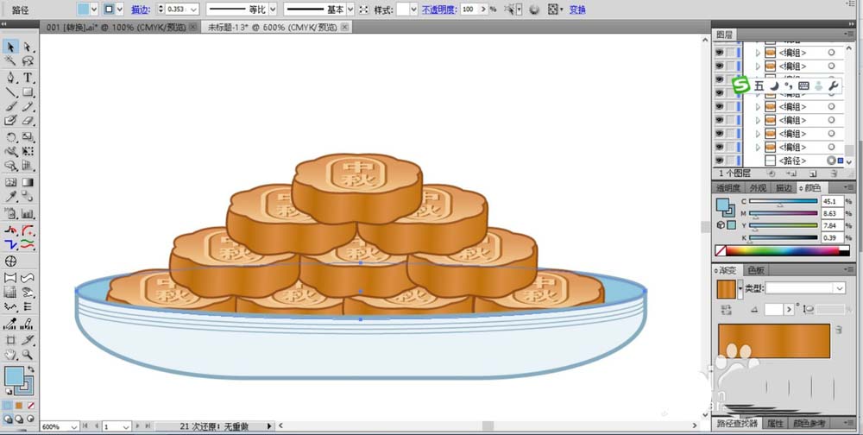Open stroke color dropdown in control bar

pyautogui.click(x=119, y=9)
